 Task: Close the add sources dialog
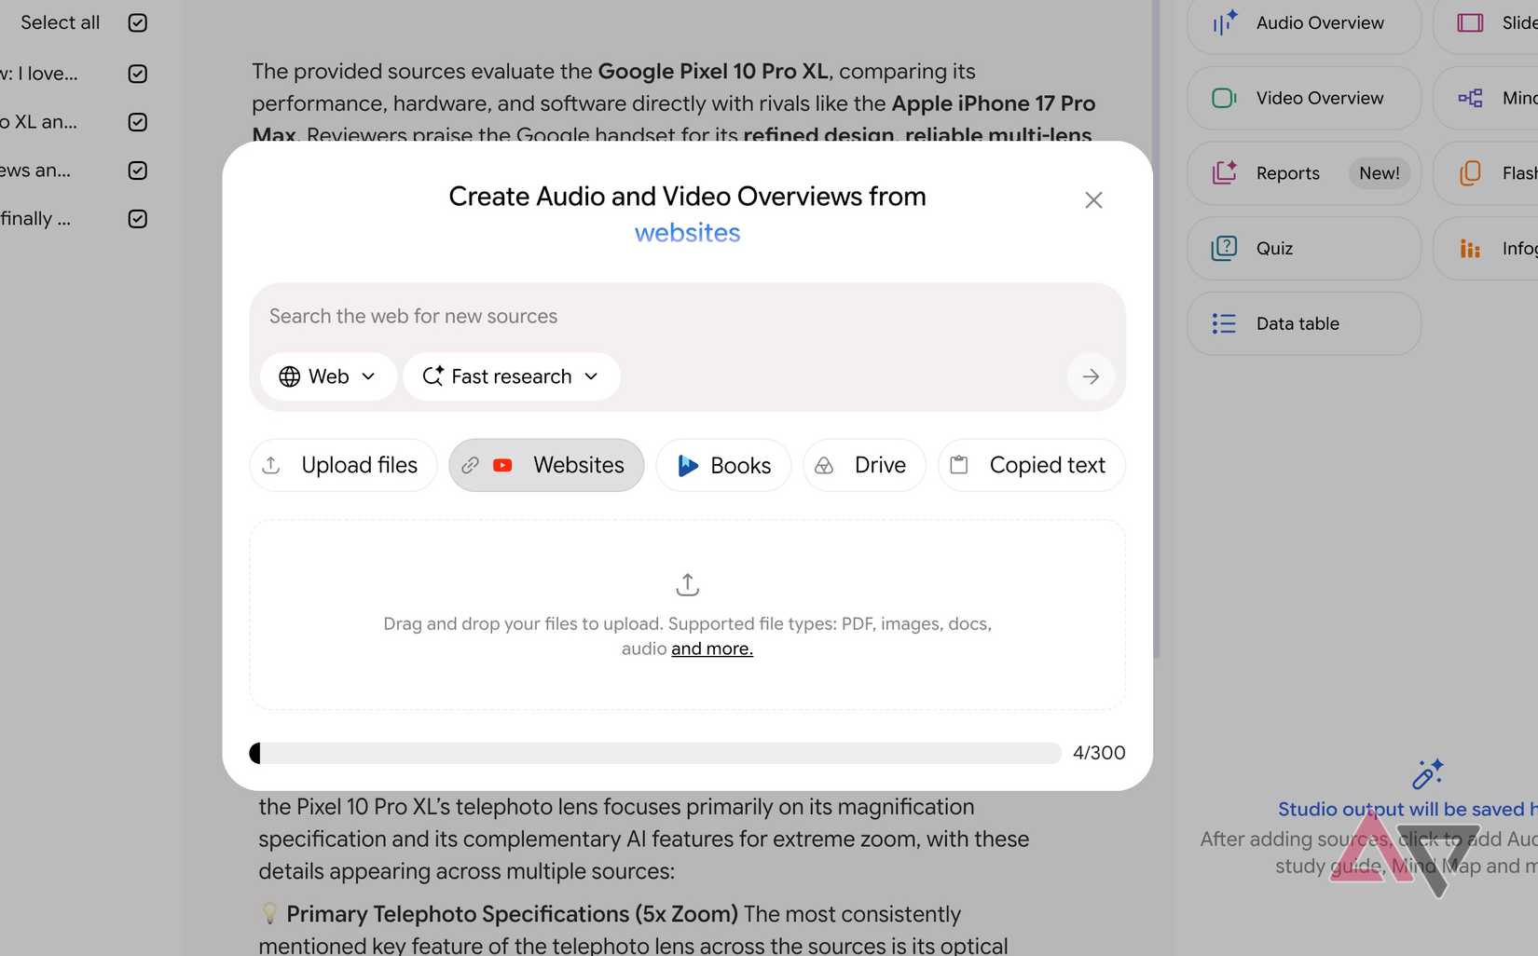[1093, 200]
